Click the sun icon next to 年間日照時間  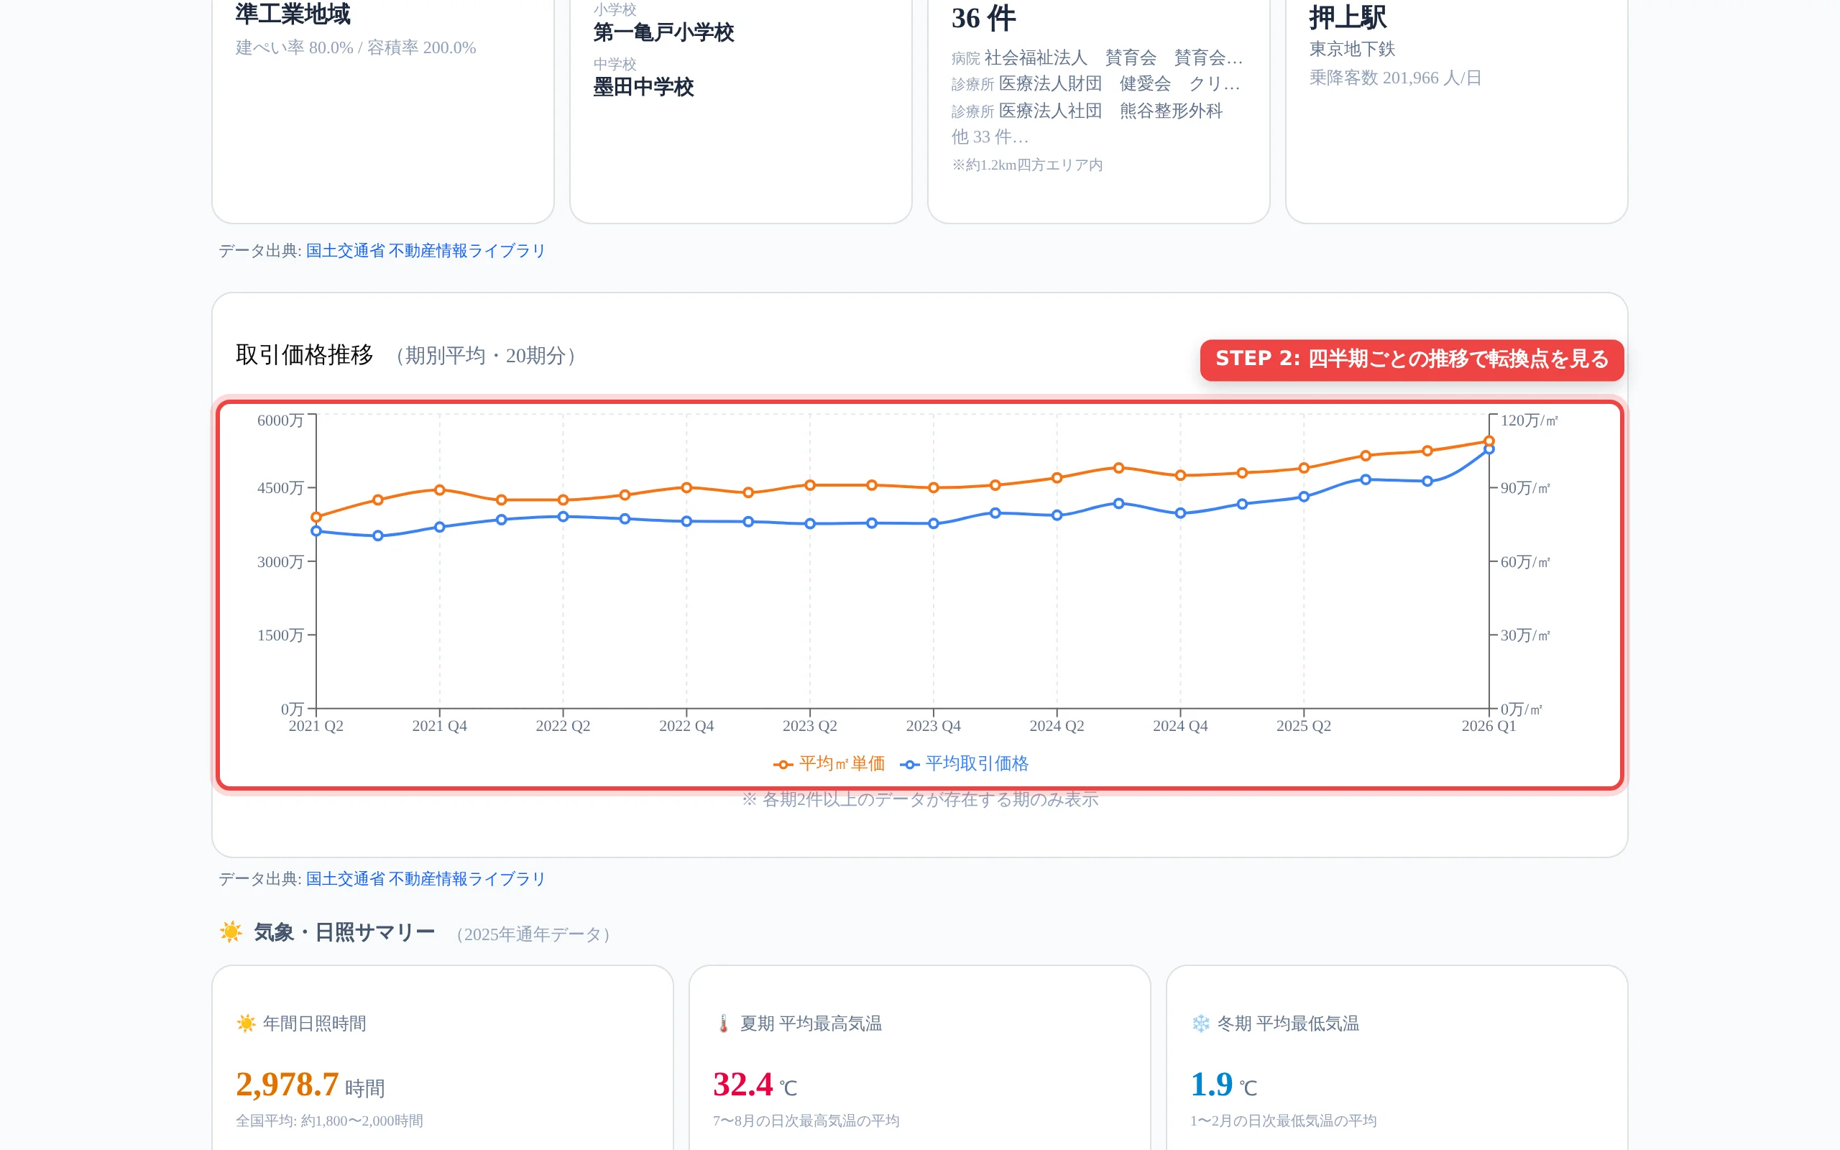pos(247,1023)
